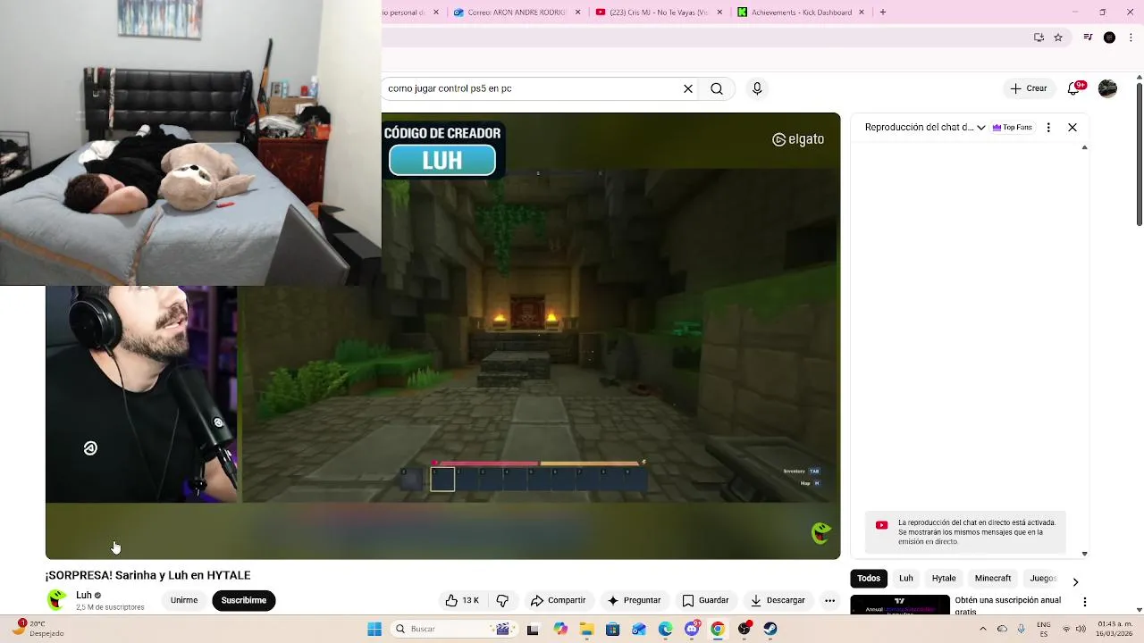The width and height of the screenshot is (1144, 643).
Task: Open the YouTube account avatar menu
Action: point(1107,88)
